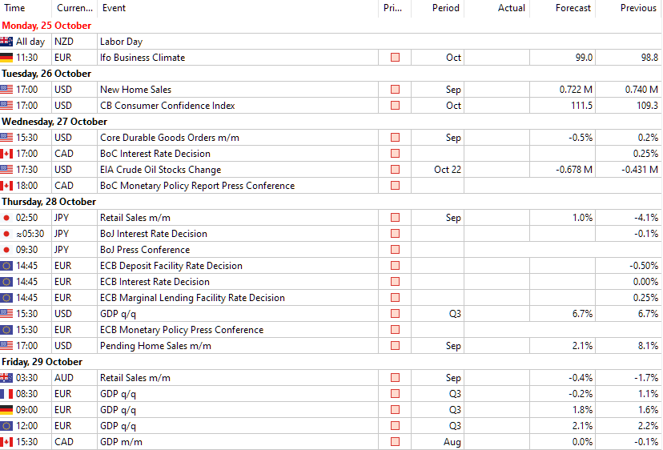Select US flag next to CB Consumer Confidence Index

point(6,106)
